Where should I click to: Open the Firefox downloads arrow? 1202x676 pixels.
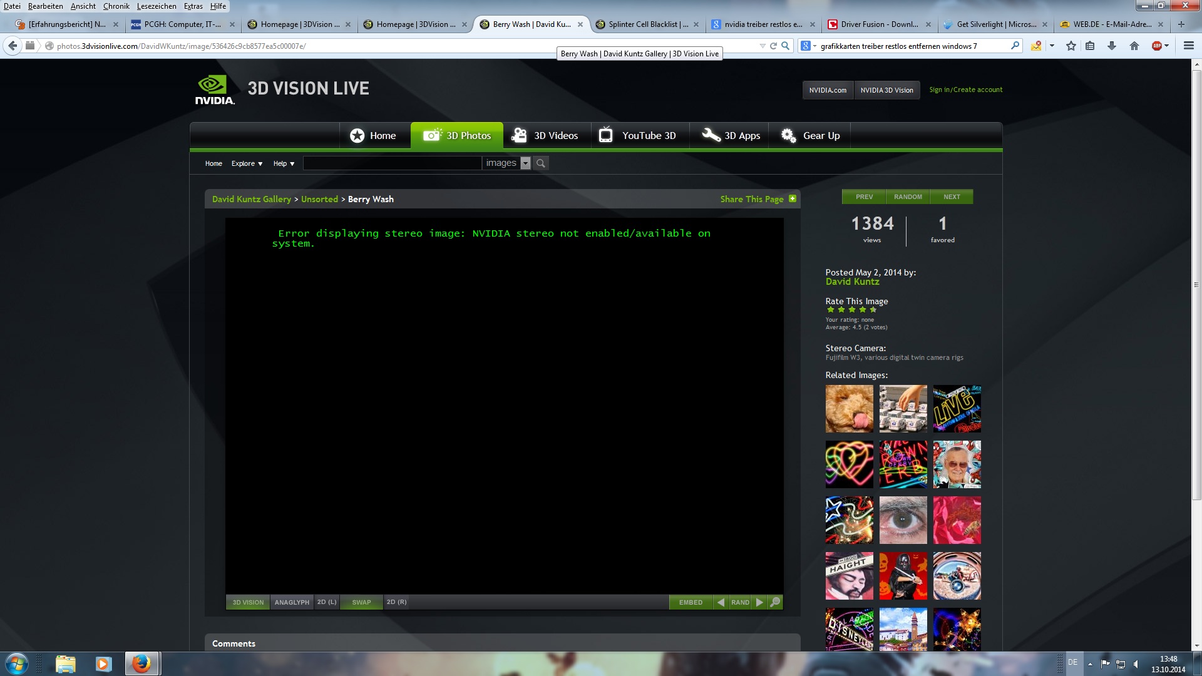pos(1112,46)
